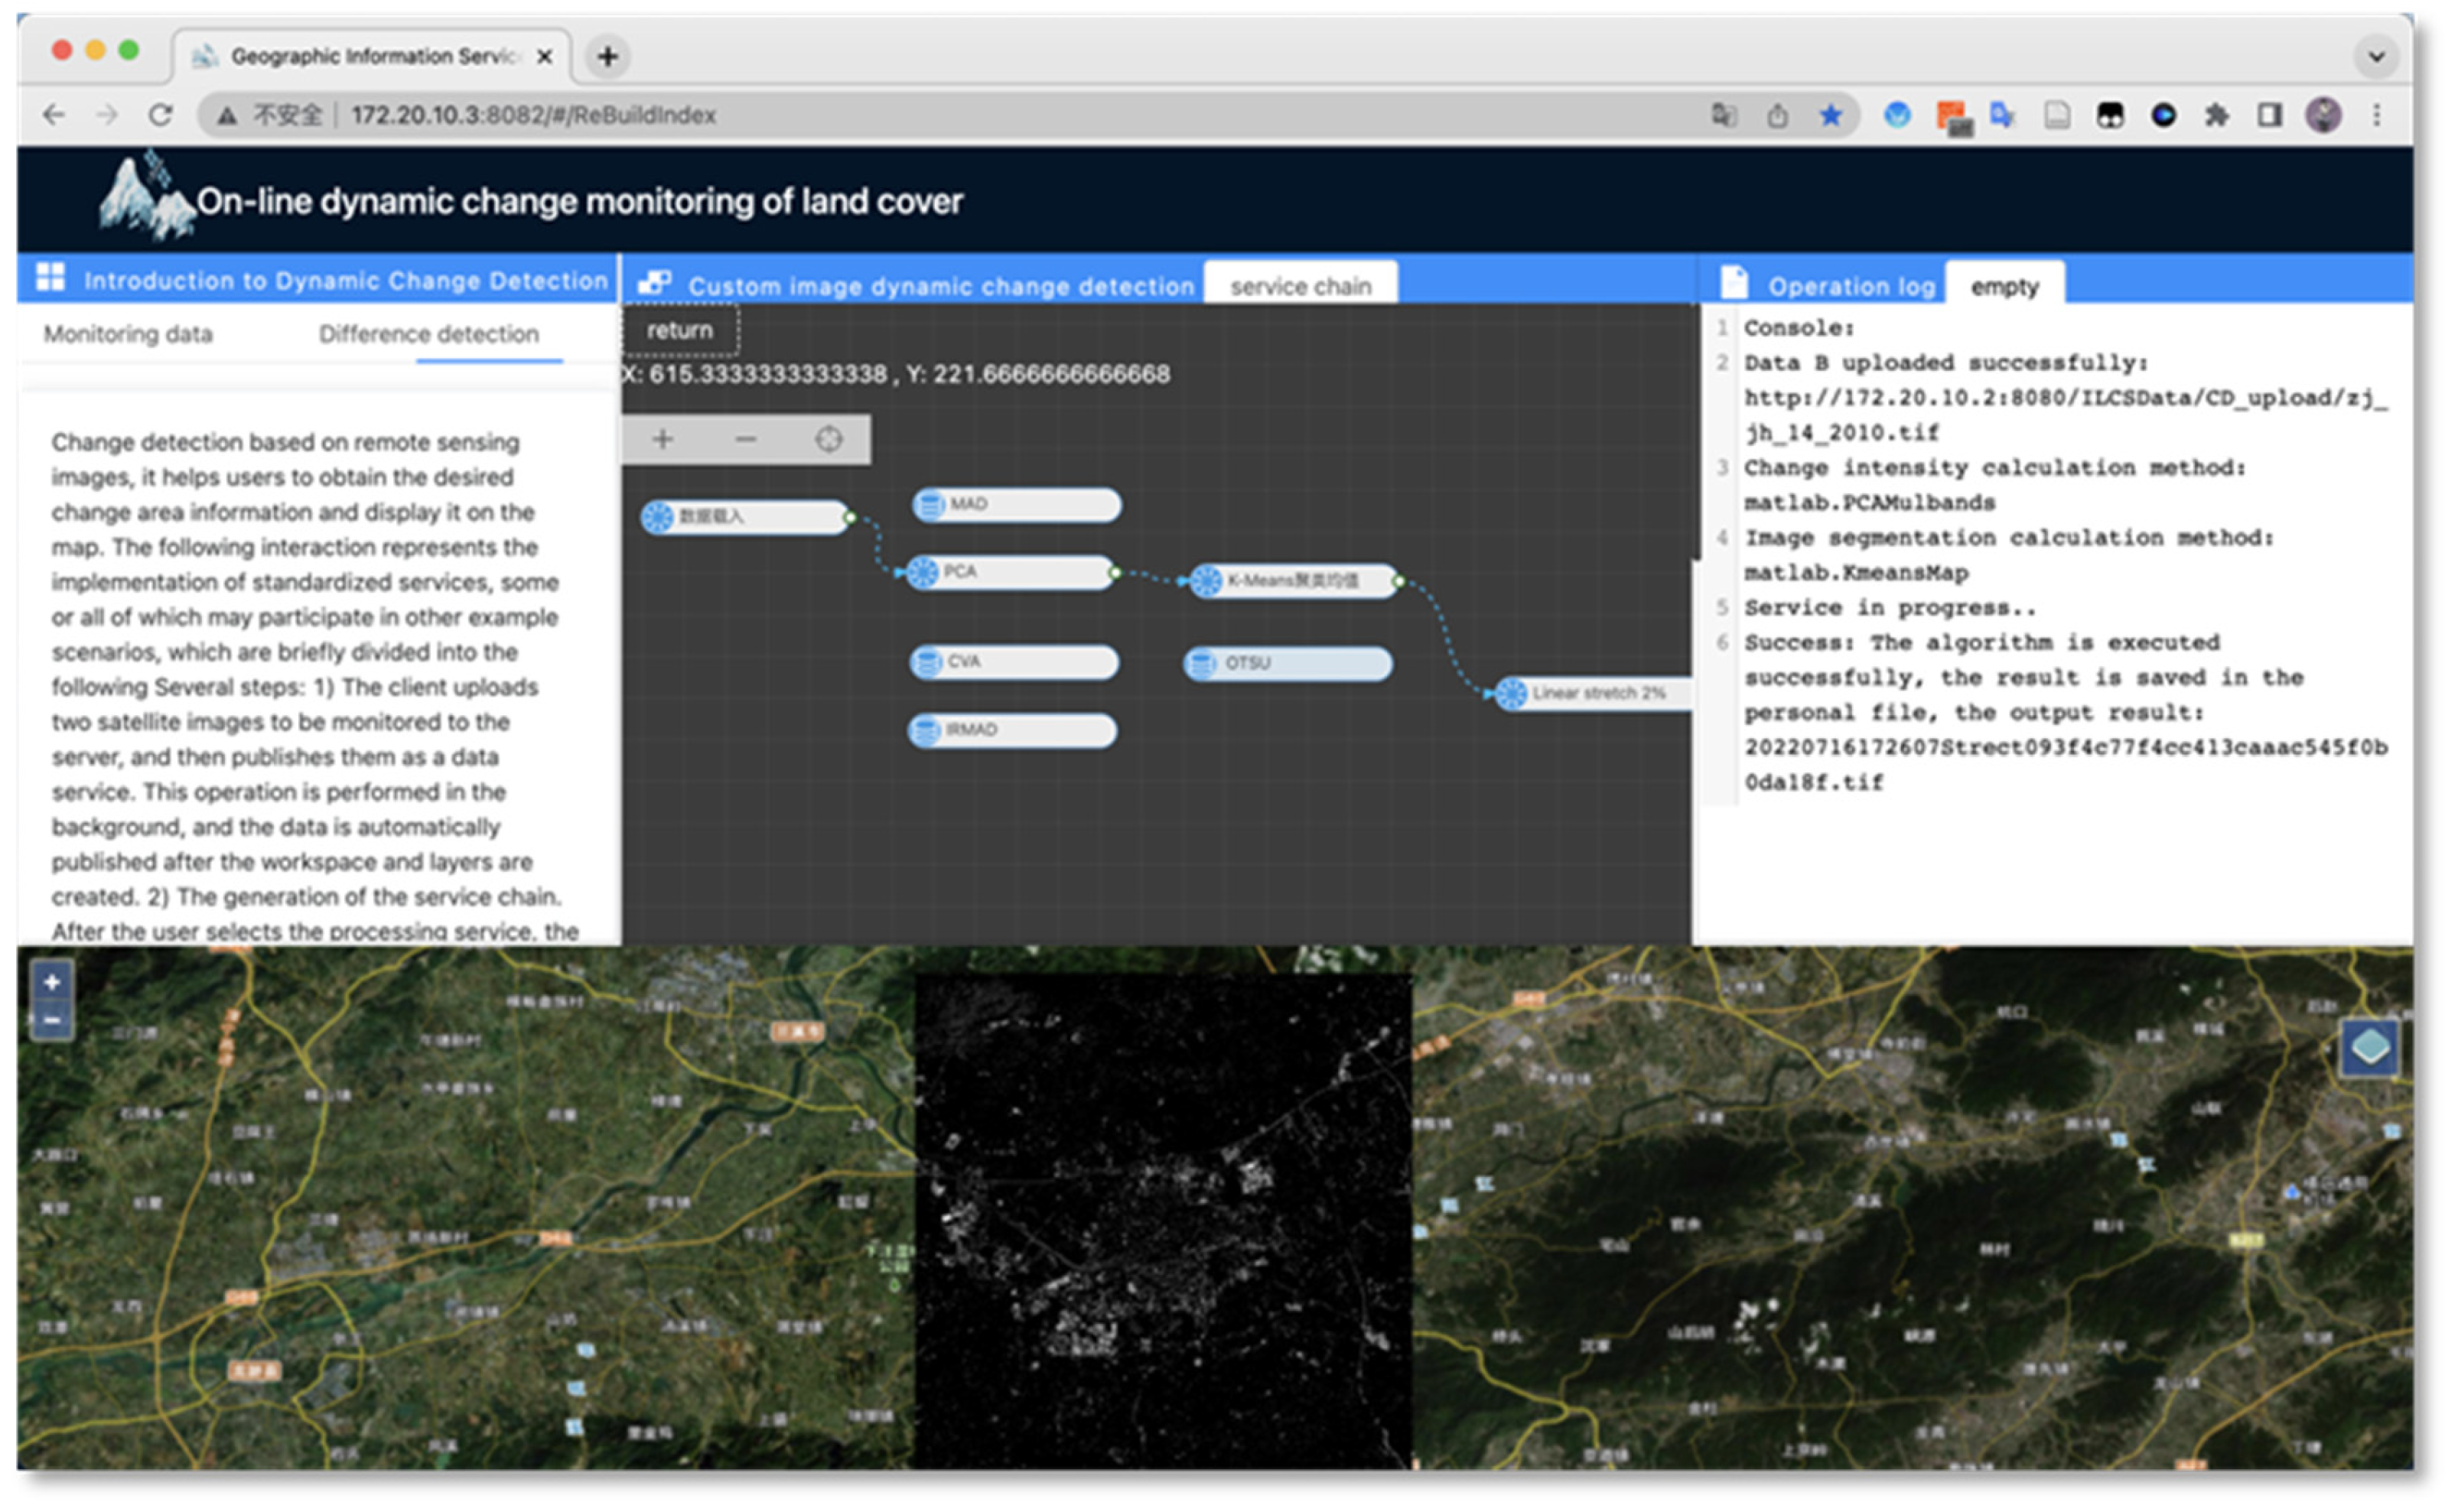Open browser extensions puzzle icon
Image resolution: width=2445 pixels, height=1512 pixels.
pyautogui.click(x=2216, y=115)
